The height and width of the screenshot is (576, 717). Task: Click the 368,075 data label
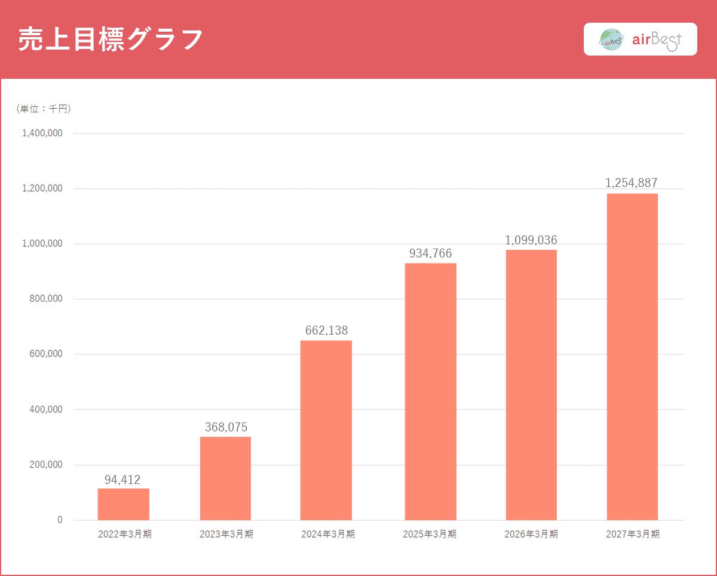[x=226, y=428]
